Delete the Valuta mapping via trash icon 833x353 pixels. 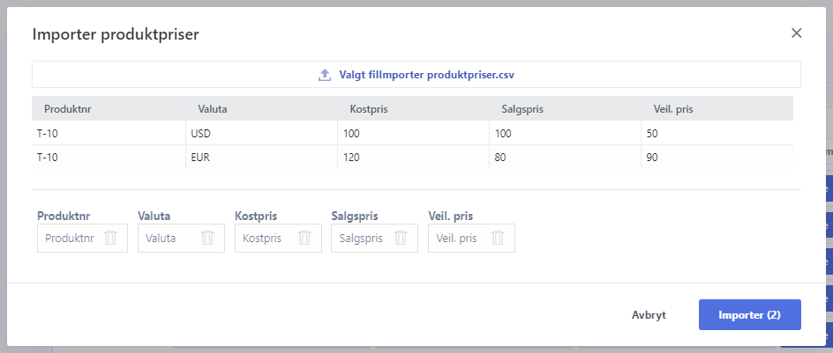(x=207, y=238)
